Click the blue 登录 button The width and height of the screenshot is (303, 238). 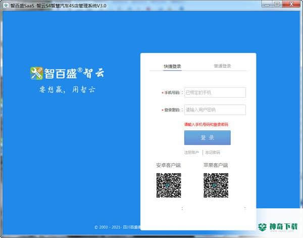pos(208,137)
